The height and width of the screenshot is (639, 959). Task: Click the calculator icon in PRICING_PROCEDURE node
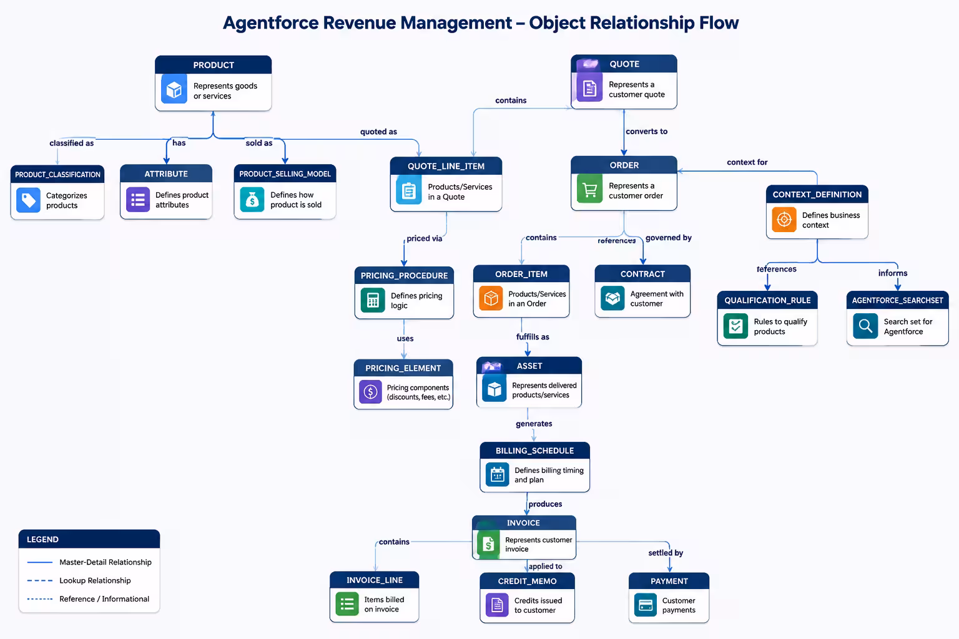tap(373, 300)
